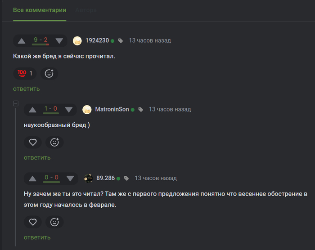The width and height of the screenshot is (315, 250).
Task: Toggle the heart like on MatroninSon's comment
Action: coord(33,143)
